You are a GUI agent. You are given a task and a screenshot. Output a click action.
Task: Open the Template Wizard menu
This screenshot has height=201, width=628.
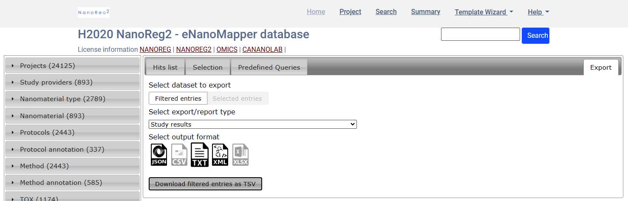click(x=484, y=12)
